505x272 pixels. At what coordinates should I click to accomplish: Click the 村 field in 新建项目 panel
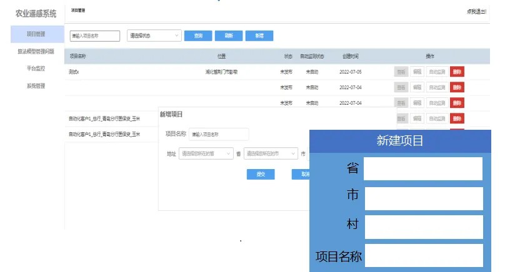tap(423, 227)
